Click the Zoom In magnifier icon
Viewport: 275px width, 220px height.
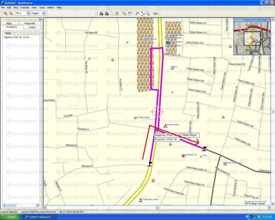click(5, 13)
